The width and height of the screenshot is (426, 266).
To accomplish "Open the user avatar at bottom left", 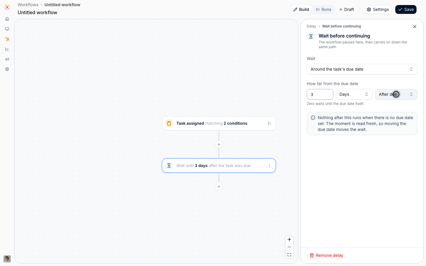I will click(7, 259).
